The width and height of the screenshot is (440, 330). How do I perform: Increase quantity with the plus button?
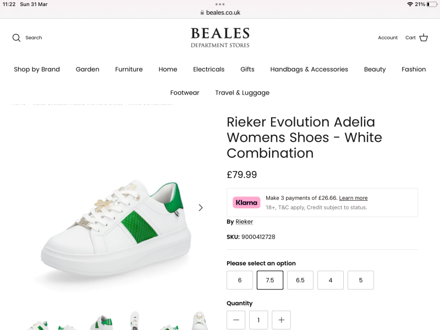(281, 320)
